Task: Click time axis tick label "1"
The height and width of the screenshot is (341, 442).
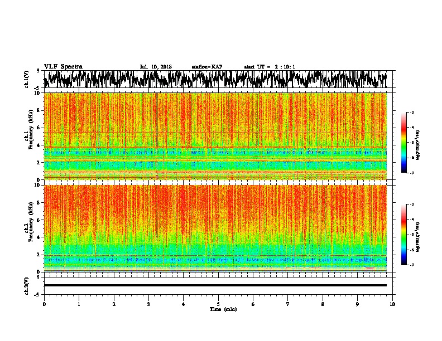Action: (79, 304)
